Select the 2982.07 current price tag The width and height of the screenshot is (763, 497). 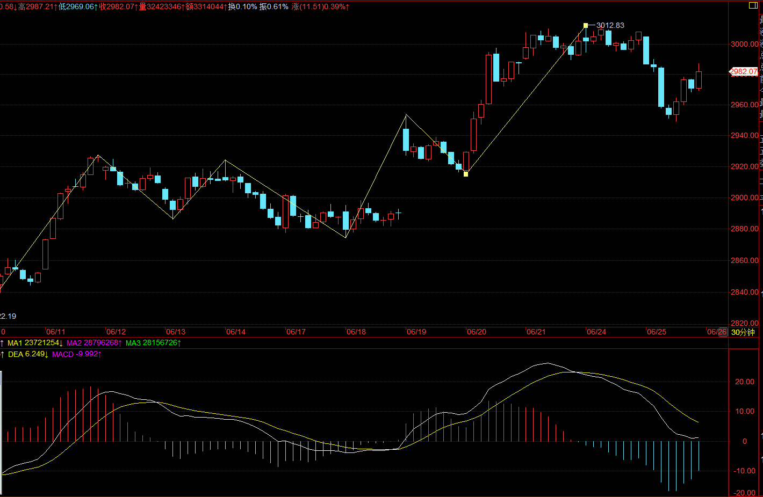click(x=744, y=71)
